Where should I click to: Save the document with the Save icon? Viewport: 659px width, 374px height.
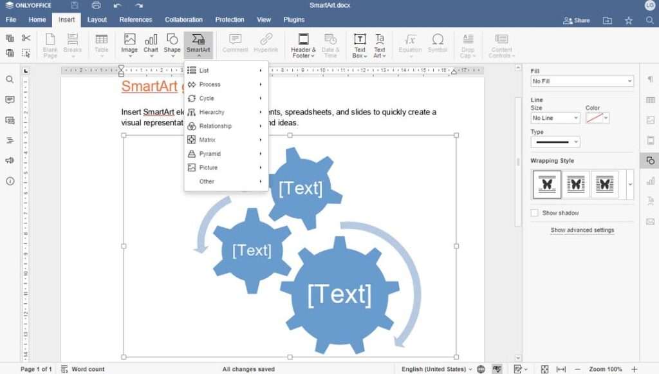(x=75, y=5)
